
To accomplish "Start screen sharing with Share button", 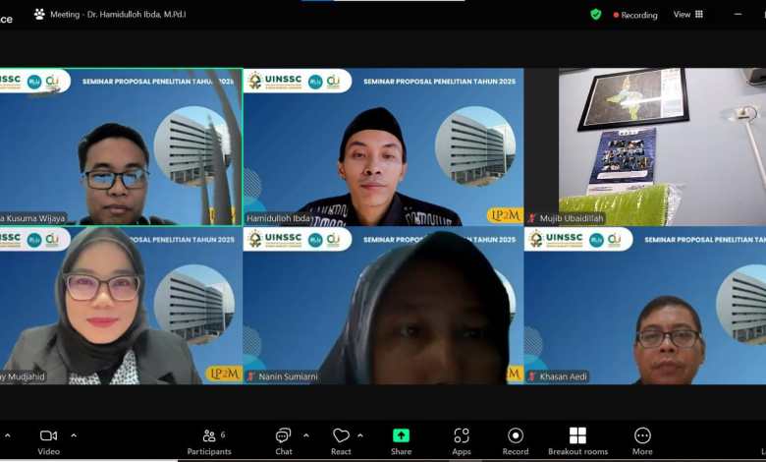I will (x=401, y=442).
